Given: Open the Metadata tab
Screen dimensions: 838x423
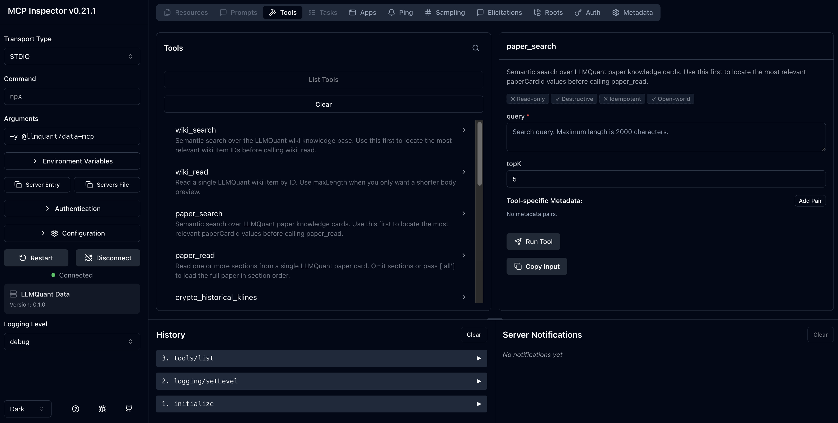Looking at the screenshot, I should (x=633, y=12).
